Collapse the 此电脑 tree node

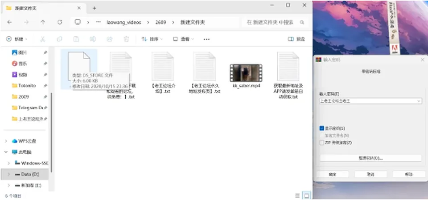[6, 152]
